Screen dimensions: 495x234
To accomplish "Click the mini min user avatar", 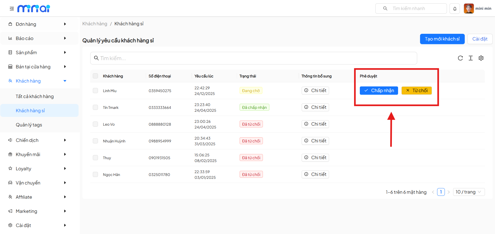I will [x=469, y=9].
